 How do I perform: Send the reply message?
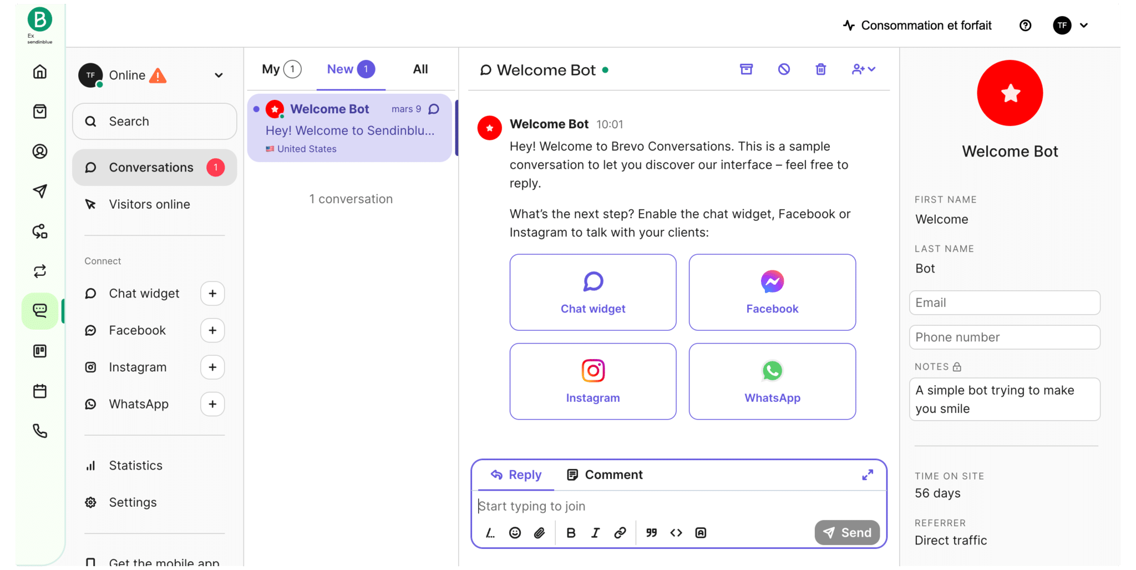coord(847,533)
